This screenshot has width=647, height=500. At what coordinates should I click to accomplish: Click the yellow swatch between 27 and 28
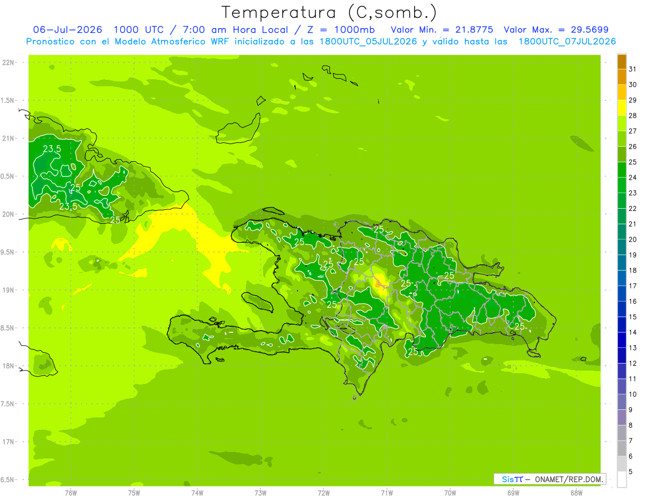point(622,124)
